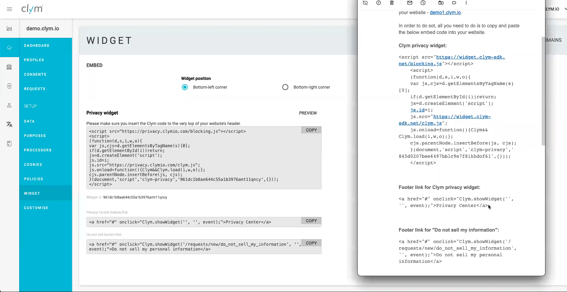Click the PREVIEW button
Screen dimensions: 567x292
308,113
